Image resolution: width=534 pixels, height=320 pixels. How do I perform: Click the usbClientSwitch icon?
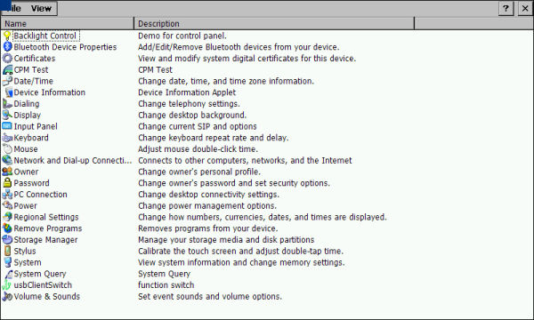[x=7, y=285]
